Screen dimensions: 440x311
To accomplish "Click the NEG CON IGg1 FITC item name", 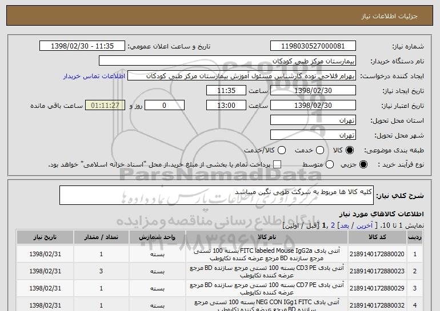I will click(267, 305).
